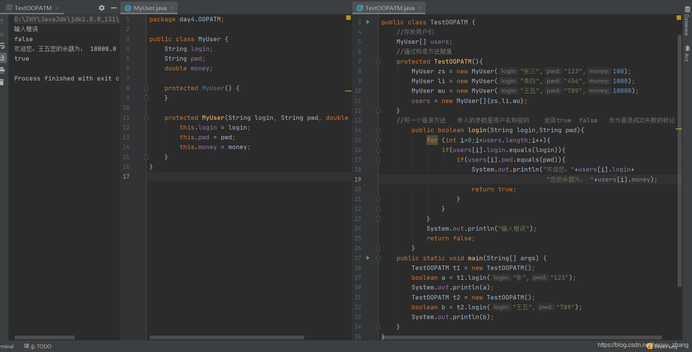This screenshot has height=352, width=692.
Task: Click 'System.out.println(a);' statement
Action: [x=452, y=288]
